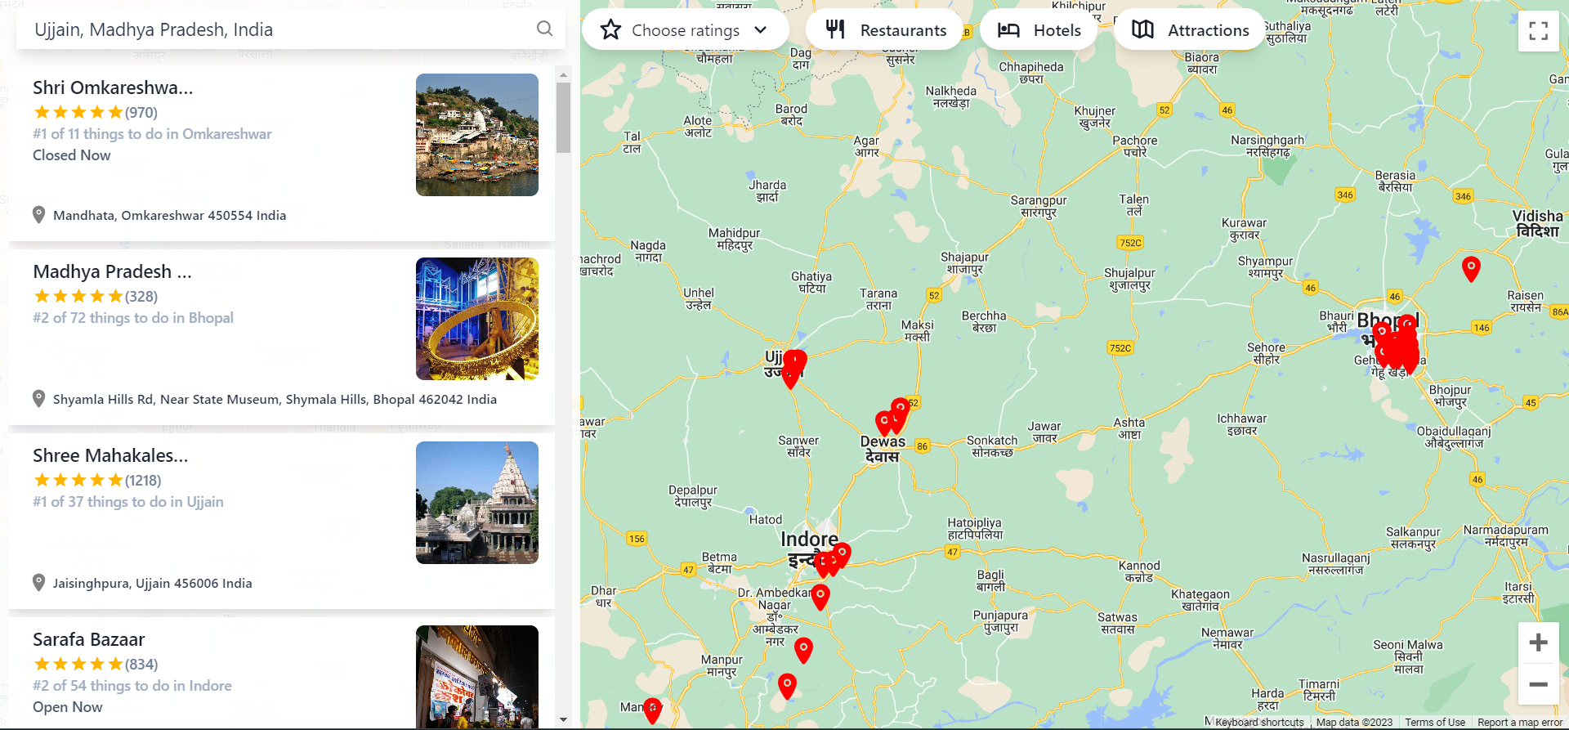Screen dimensions: 1569x730
Task: Zoom in the map with plus button
Action: (1538, 643)
